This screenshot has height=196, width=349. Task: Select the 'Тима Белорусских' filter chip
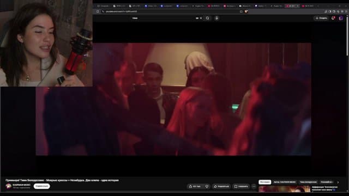click(x=308, y=182)
